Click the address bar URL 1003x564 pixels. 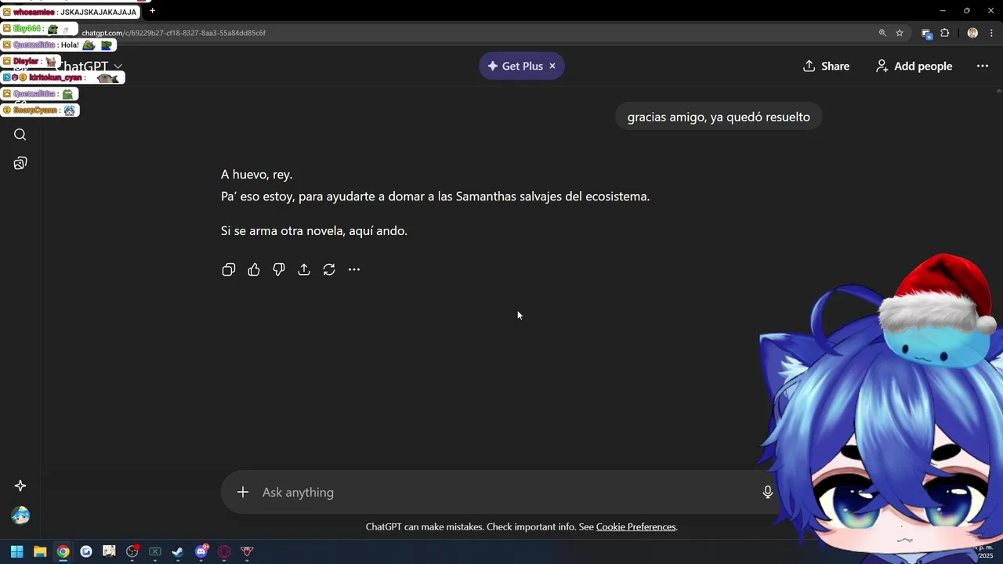pos(173,33)
